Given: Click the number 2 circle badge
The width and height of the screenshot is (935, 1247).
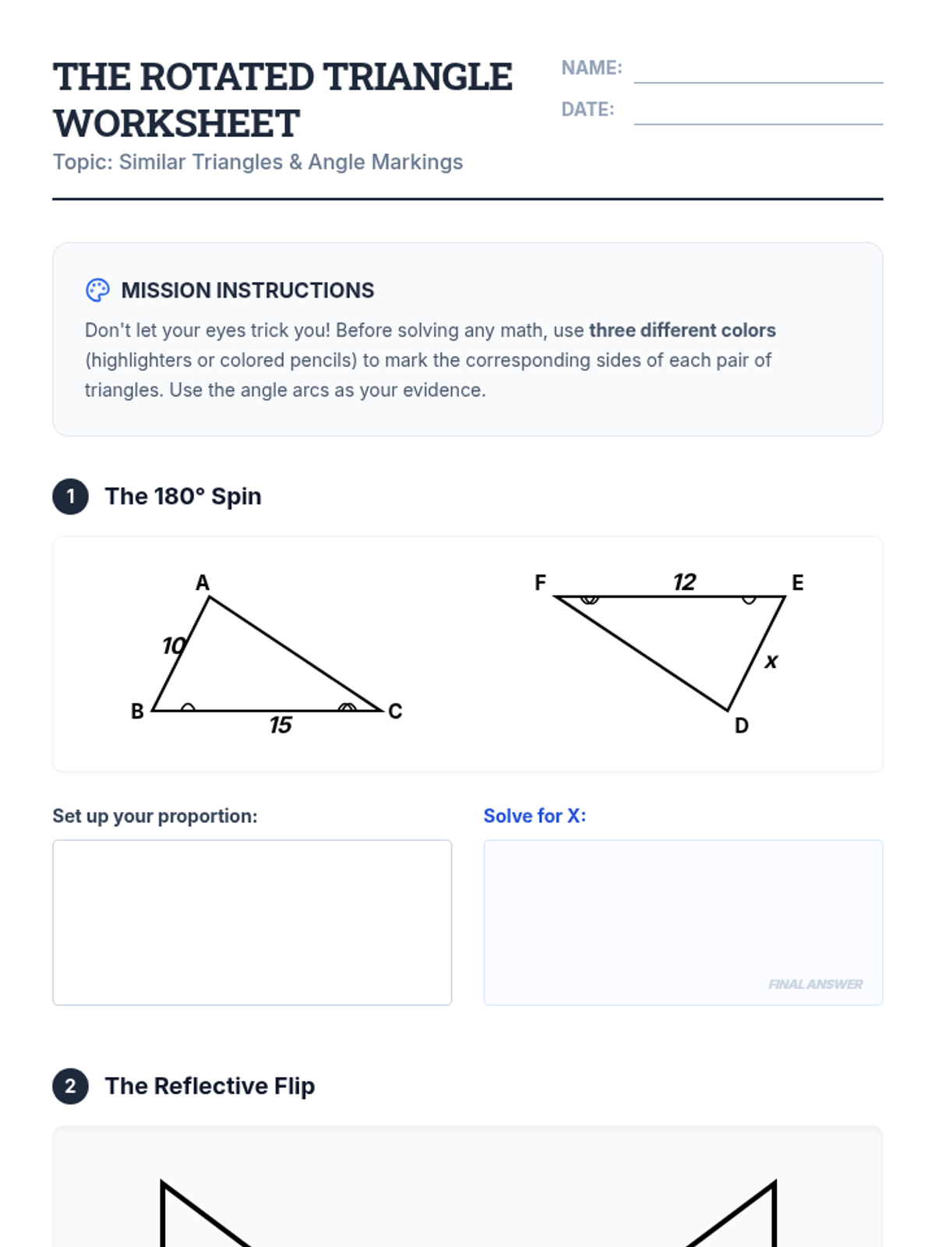Looking at the screenshot, I should point(70,1086).
